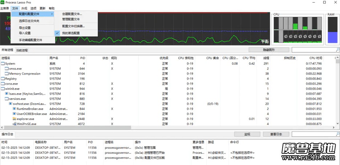
Task: Click the svchost.exe process icon
Action: (10, 103)
